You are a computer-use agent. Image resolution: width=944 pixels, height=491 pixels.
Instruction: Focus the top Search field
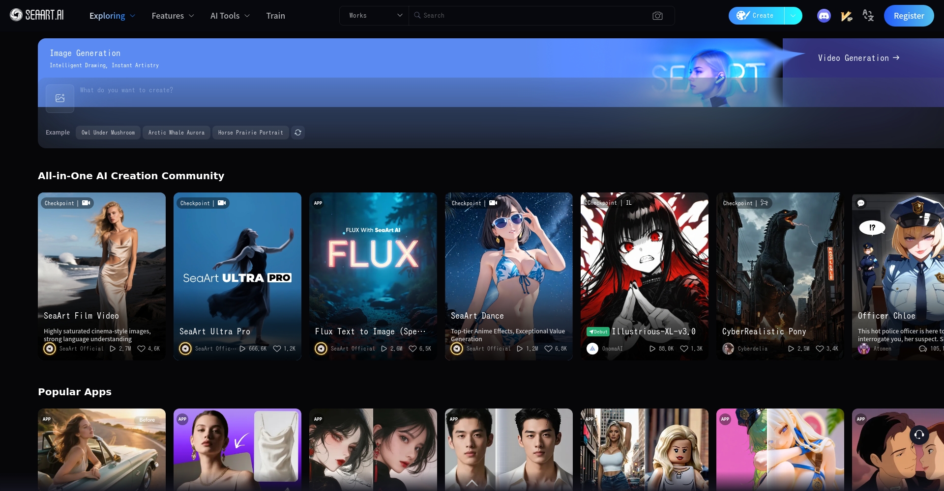click(533, 16)
